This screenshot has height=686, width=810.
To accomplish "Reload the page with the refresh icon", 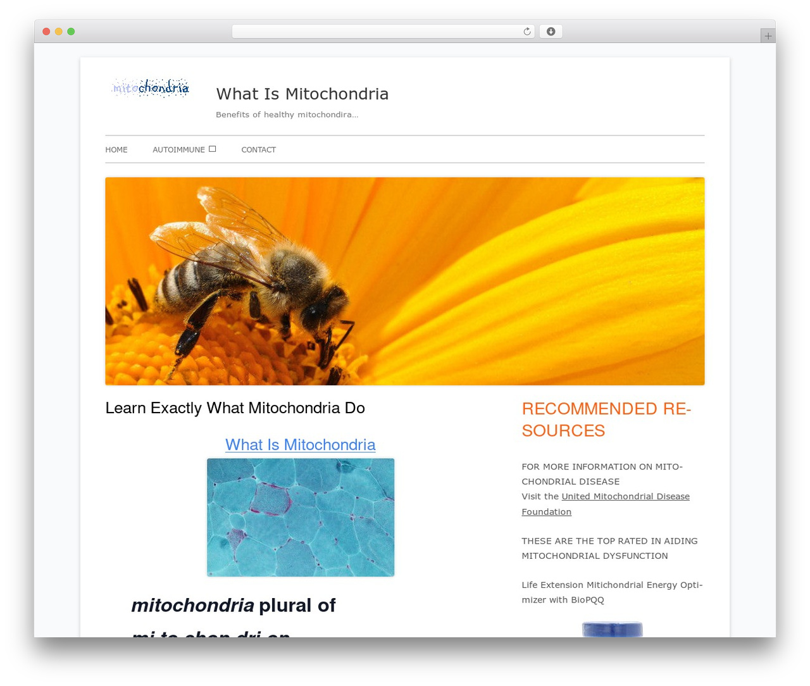I will point(527,32).
